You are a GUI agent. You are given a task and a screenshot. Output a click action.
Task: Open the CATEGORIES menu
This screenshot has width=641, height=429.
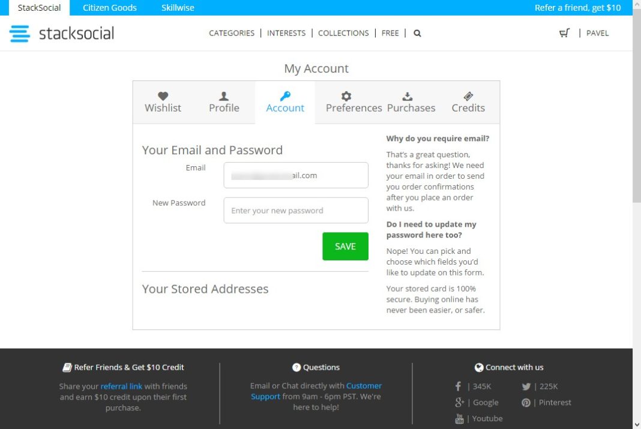pyautogui.click(x=232, y=33)
